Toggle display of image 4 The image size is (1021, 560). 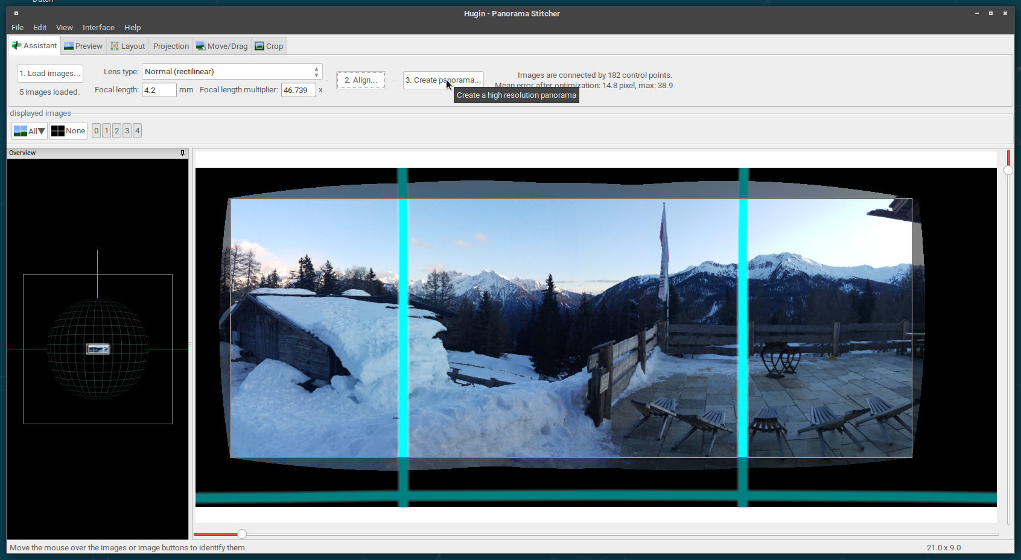137,131
